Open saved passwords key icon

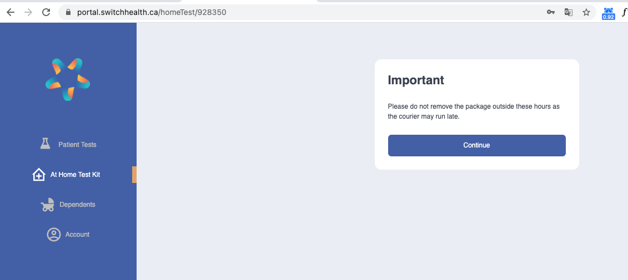tap(551, 12)
